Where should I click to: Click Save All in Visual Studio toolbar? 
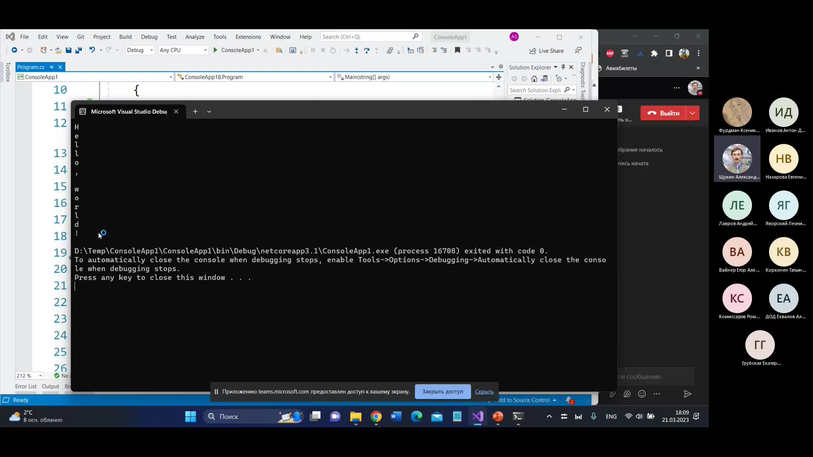[78, 50]
